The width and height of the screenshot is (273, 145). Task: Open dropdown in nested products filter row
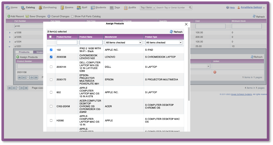[208, 66]
